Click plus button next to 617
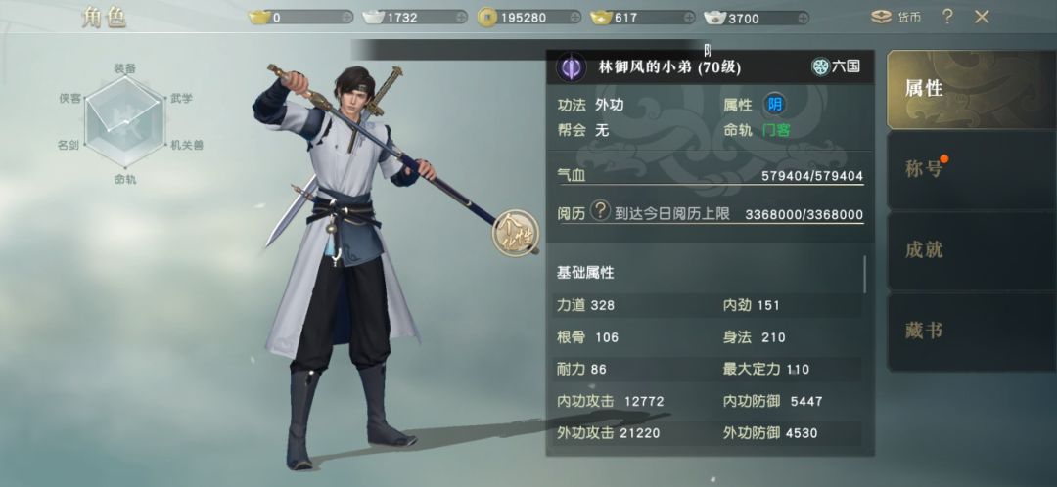Screen dimensions: 1057x487 click(x=688, y=18)
